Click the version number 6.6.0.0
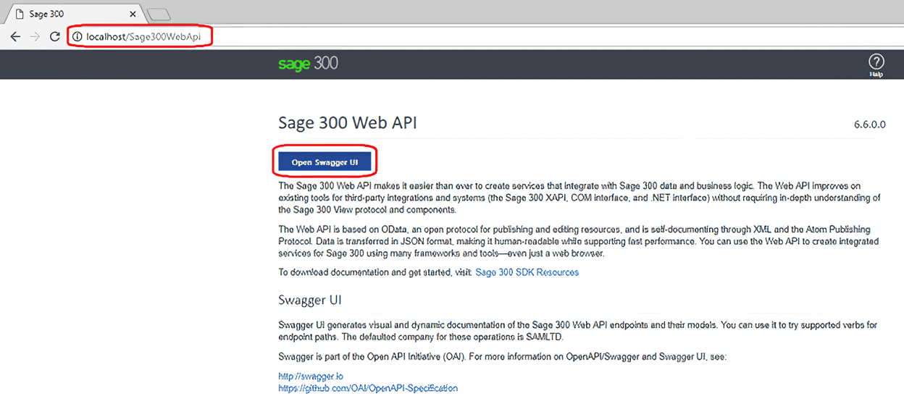904x404 pixels. [870, 125]
